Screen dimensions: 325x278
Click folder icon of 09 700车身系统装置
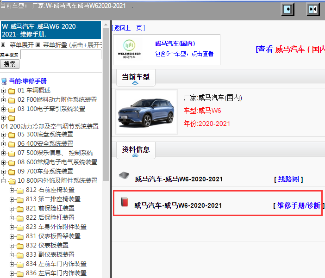click(12, 172)
